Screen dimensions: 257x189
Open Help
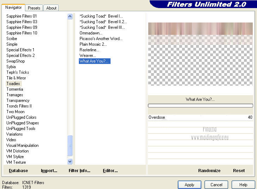pos(243,185)
